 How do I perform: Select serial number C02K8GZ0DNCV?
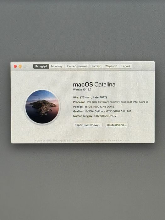coord(105,116)
